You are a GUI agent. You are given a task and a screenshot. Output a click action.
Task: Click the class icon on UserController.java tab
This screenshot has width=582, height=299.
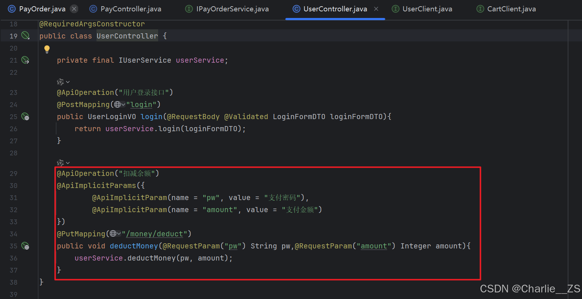point(296,9)
